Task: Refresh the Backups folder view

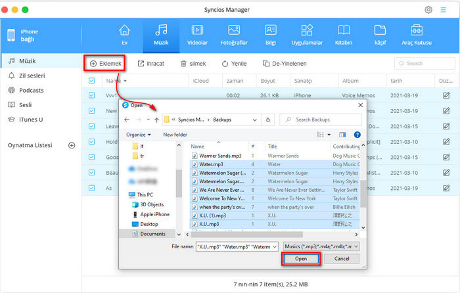Action: (268, 120)
